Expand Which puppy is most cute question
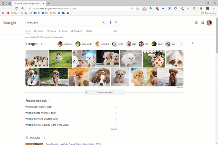Image resolution: width=218 pixels, height=145 pixels. click(71, 107)
